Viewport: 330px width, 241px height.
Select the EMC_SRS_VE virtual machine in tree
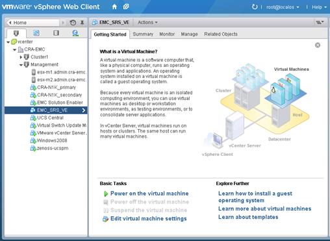click(x=46, y=110)
